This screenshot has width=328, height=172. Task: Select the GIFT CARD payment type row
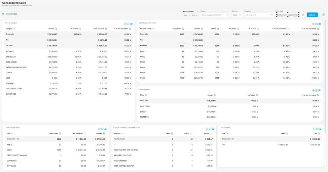(56, 166)
